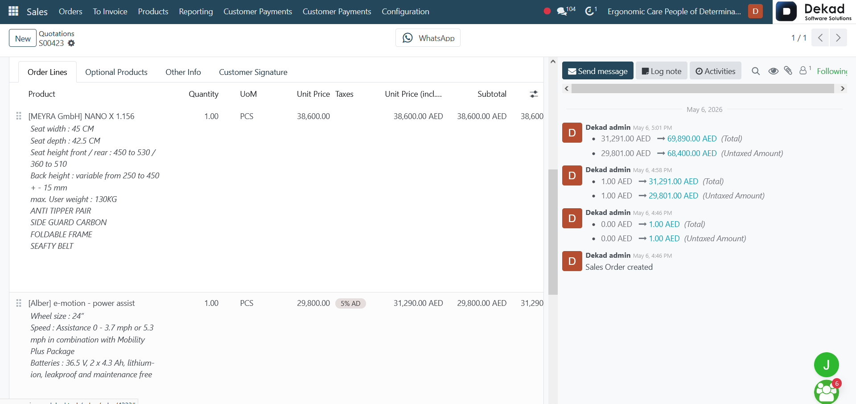This screenshot has height=404, width=856.
Task: Open the Configuration menu
Action: tap(405, 12)
